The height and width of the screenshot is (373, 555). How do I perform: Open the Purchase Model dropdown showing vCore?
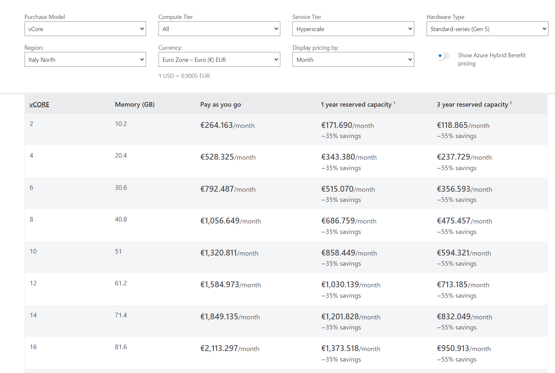pos(85,29)
